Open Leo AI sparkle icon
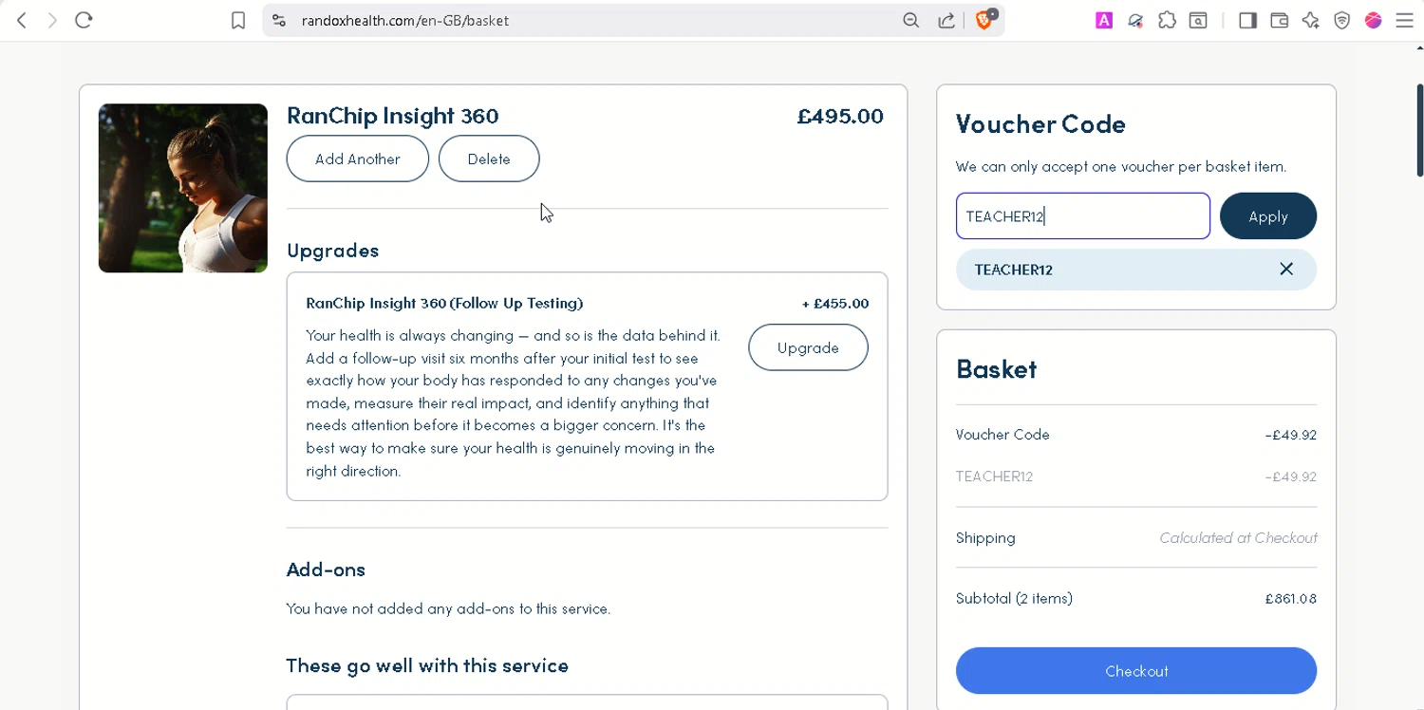The height and width of the screenshot is (710, 1424). tap(1310, 20)
